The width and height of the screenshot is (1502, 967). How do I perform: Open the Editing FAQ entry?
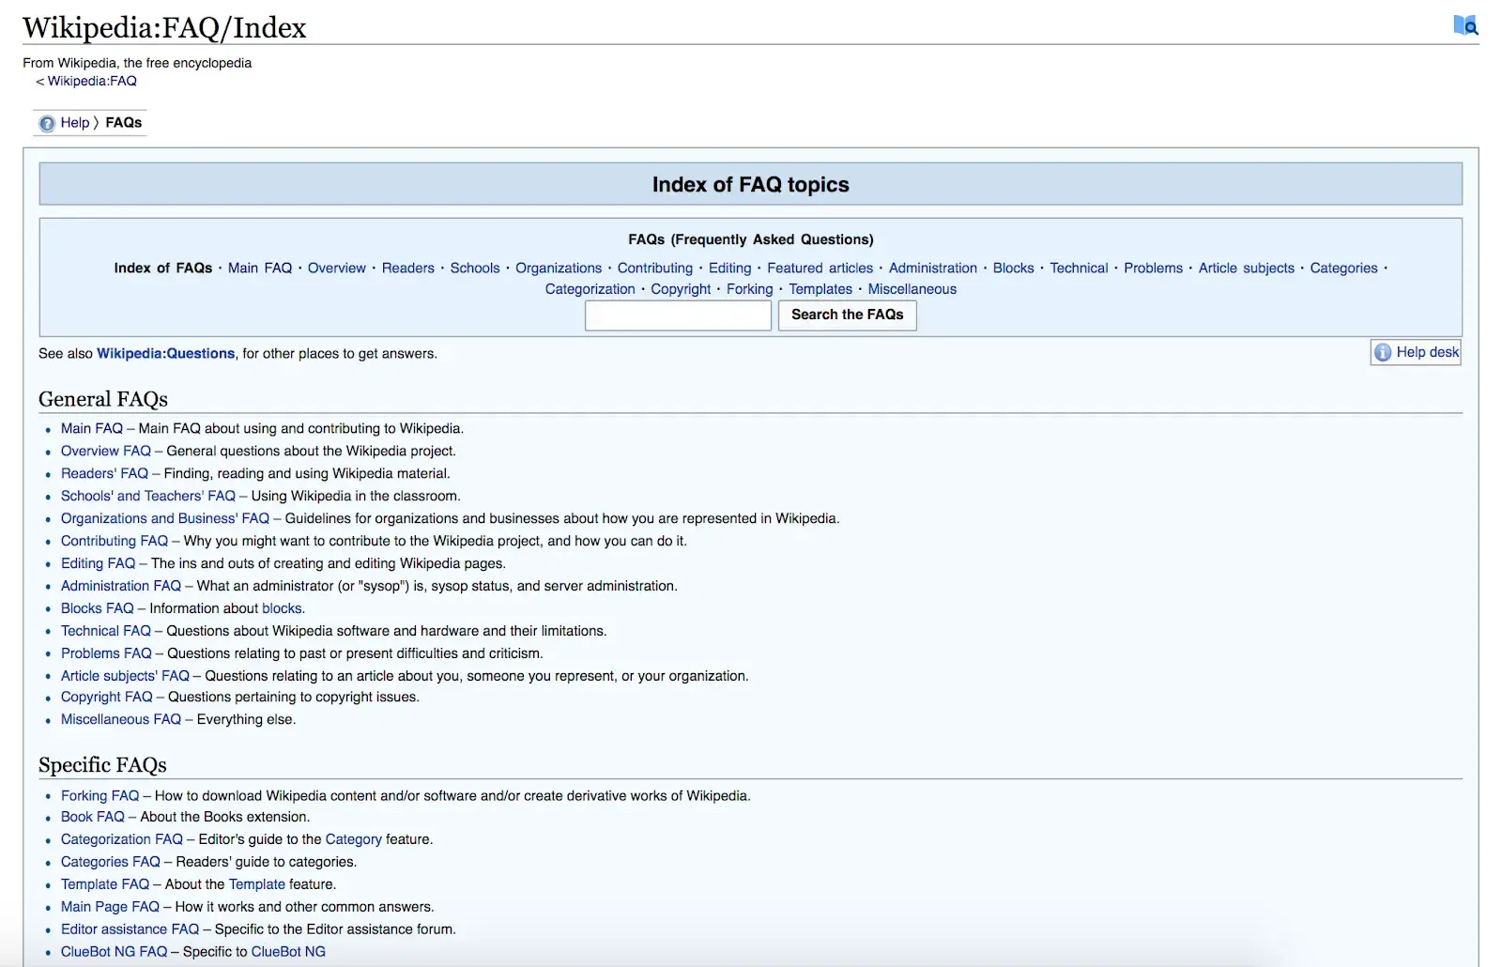97,563
